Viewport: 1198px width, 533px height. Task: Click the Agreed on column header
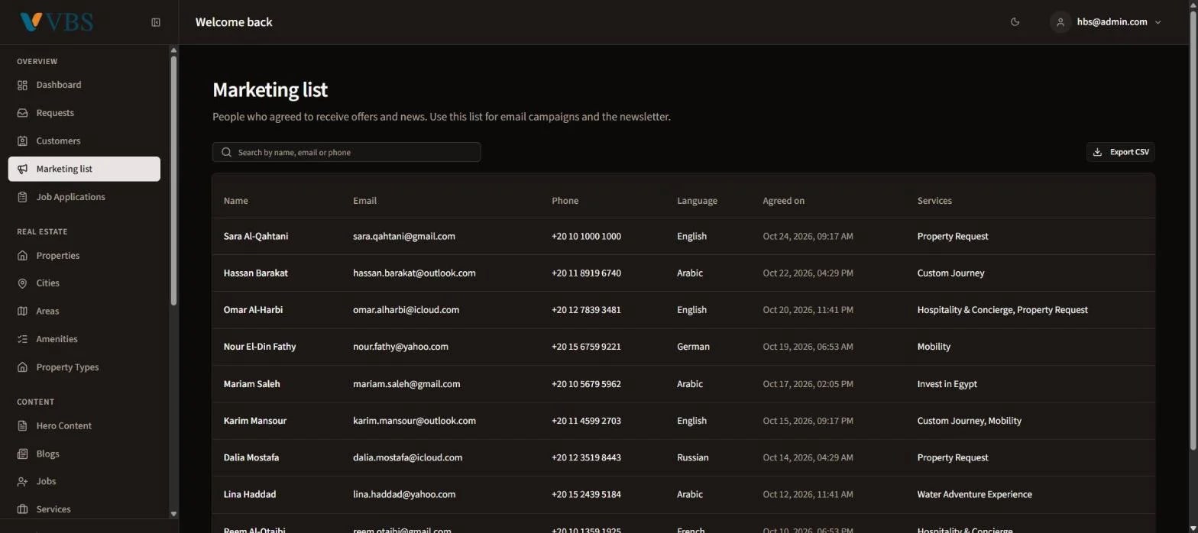click(783, 201)
